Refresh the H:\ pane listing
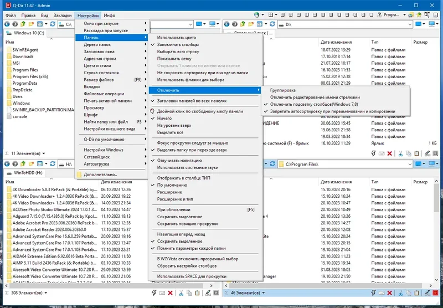Image resolution: width=443 pixels, height=308 pixels. 53,164
